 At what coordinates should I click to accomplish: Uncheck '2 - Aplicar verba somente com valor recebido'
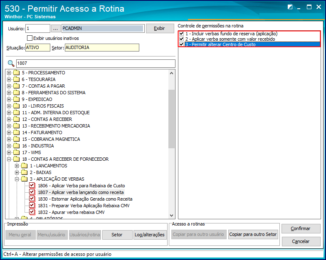[x=181, y=39]
